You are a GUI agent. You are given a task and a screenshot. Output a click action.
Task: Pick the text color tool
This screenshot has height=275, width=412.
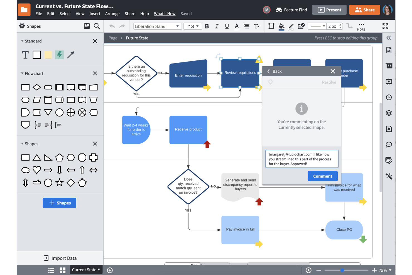(237, 26)
